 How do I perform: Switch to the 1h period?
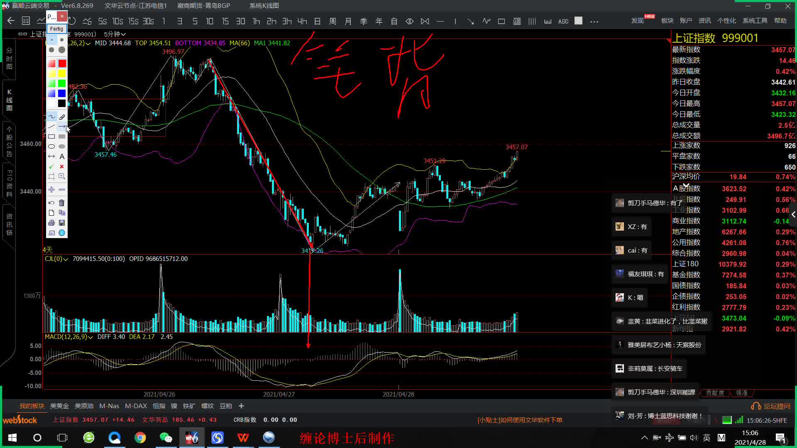256,21
